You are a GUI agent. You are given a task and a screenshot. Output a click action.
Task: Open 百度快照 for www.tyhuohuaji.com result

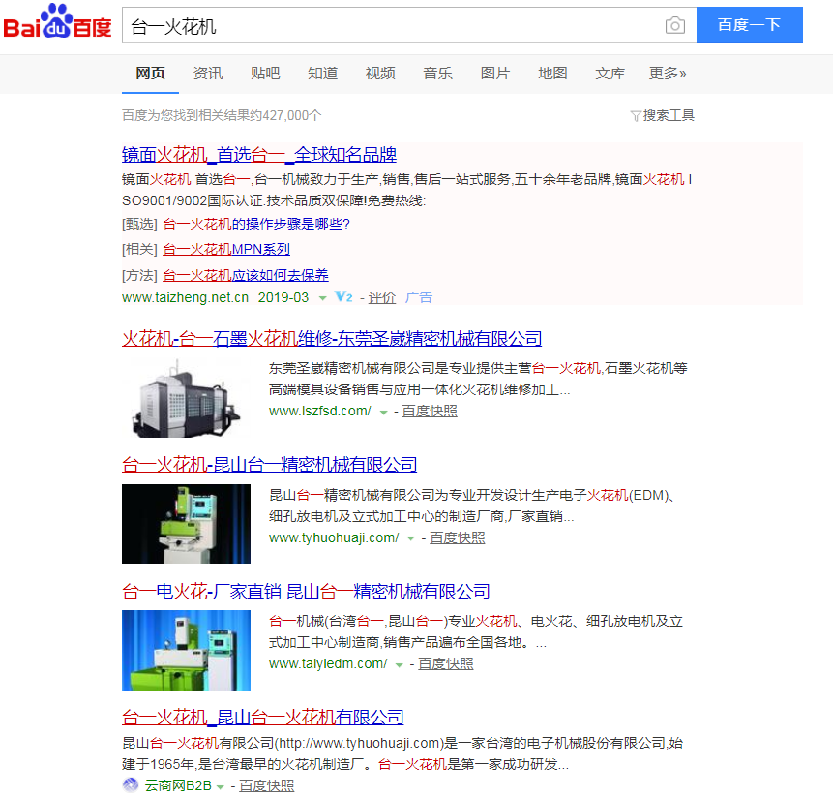[x=457, y=537]
